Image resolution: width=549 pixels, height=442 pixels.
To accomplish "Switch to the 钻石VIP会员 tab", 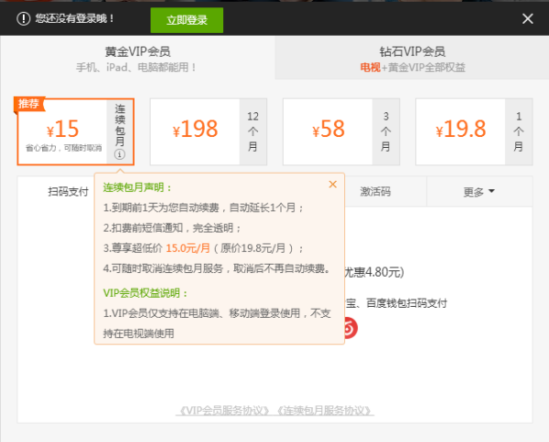I will (412, 58).
